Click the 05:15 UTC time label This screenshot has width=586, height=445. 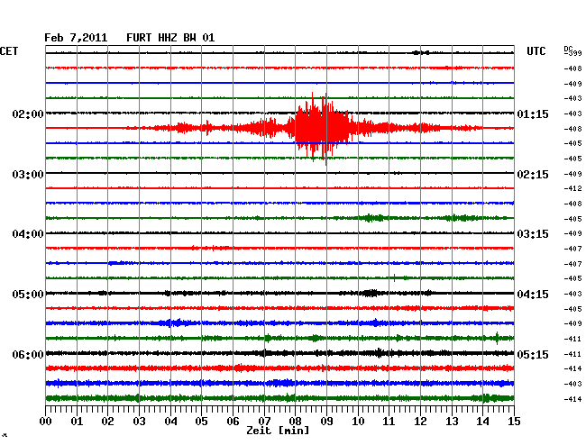coord(533,354)
